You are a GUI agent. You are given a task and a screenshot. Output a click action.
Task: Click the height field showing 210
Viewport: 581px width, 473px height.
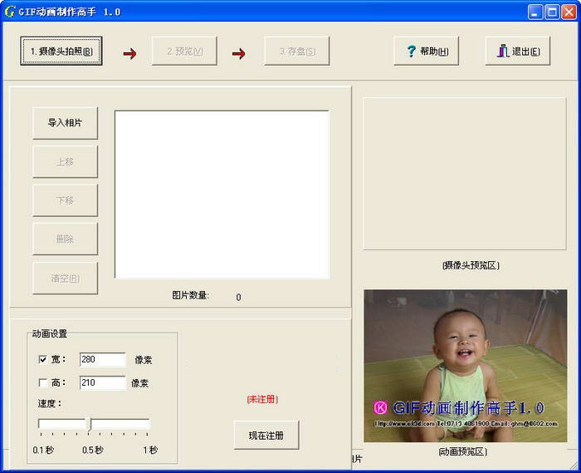102,383
